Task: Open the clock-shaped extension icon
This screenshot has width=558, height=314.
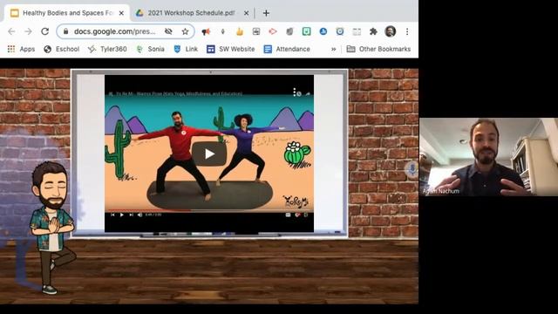Action: [340, 31]
